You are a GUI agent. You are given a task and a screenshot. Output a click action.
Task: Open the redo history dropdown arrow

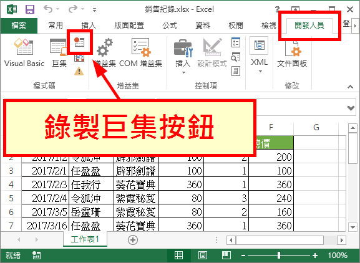point(82,9)
